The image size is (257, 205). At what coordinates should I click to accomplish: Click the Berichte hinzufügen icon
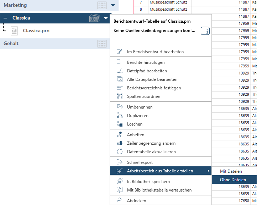pyautogui.click(x=120, y=62)
